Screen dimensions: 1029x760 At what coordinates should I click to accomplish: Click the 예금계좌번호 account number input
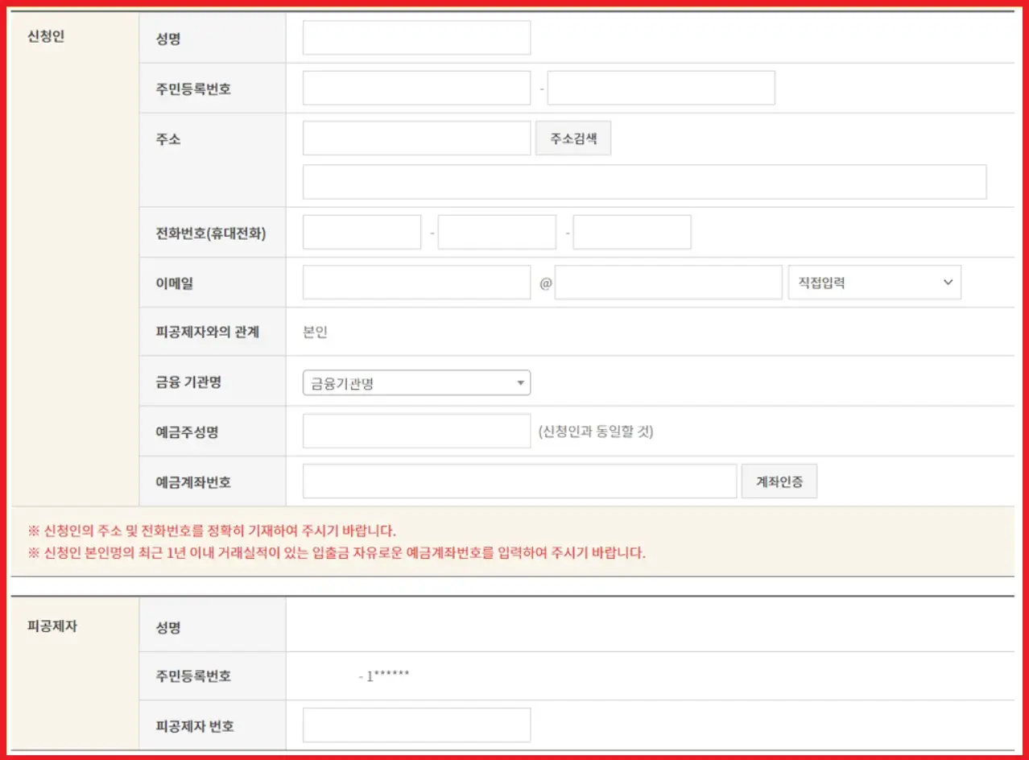(519, 481)
